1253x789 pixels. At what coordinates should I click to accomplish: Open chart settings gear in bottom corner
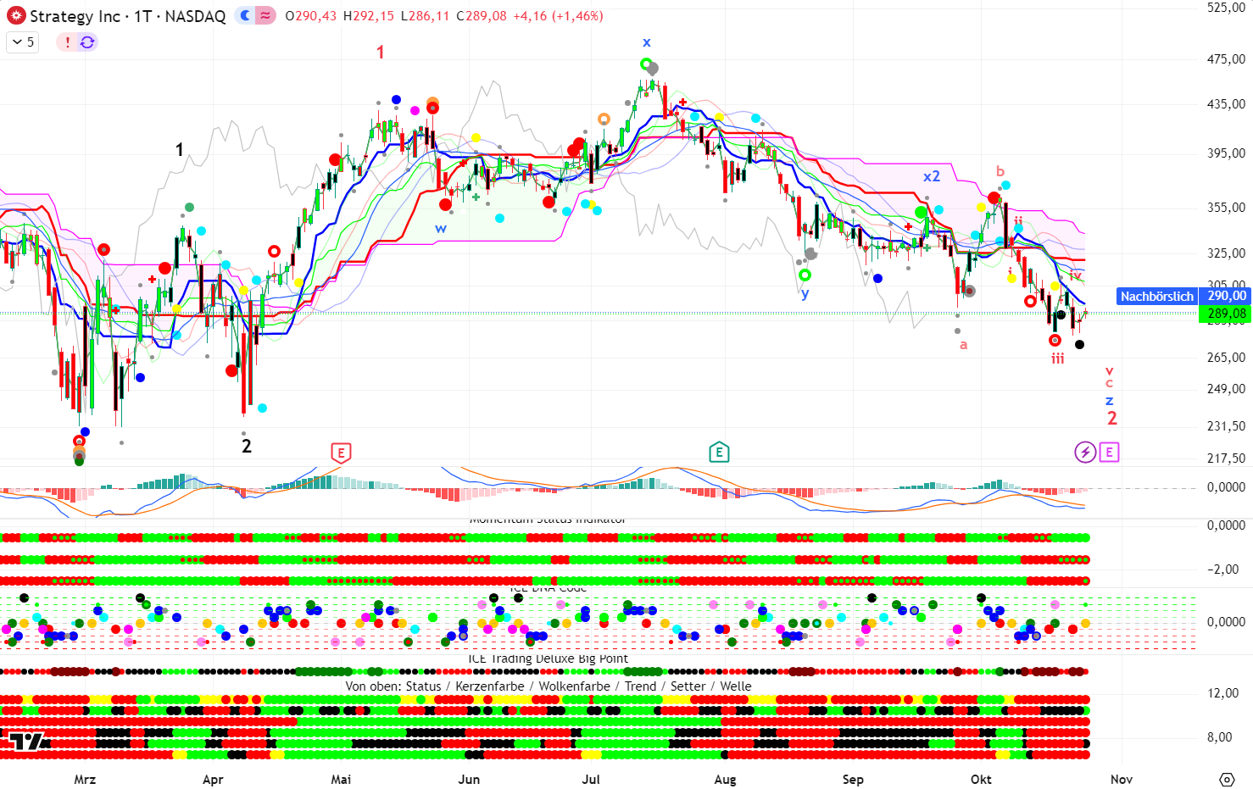(1227, 780)
